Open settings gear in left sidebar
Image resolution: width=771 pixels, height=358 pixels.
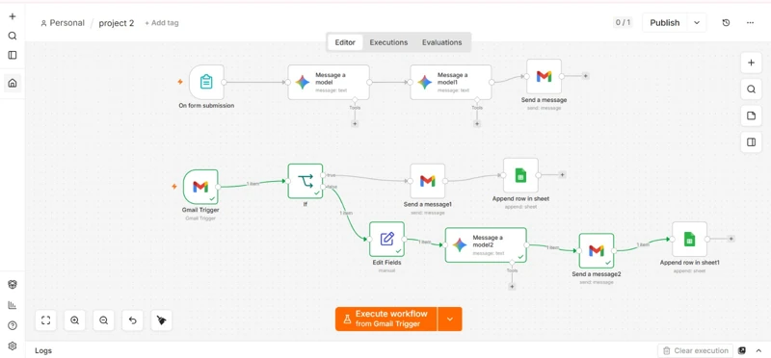pyautogui.click(x=13, y=345)
